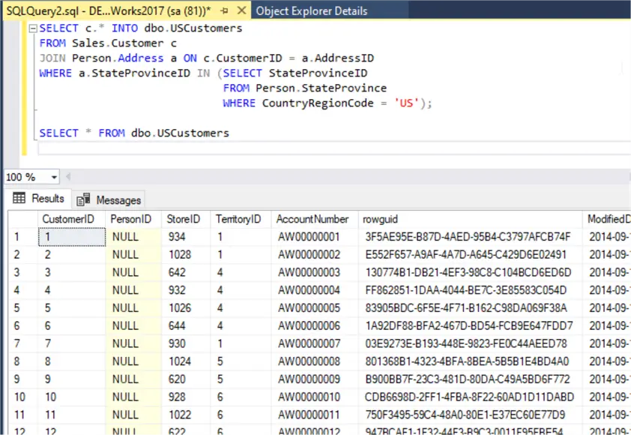Select entire grid via top-left corner cell
This screenshot has width=631, height=435.
point(22,219)
